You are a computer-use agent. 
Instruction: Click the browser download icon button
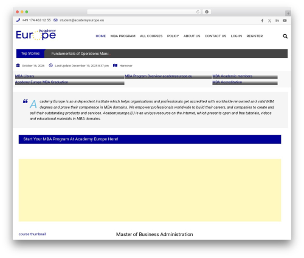pos(207,12)
